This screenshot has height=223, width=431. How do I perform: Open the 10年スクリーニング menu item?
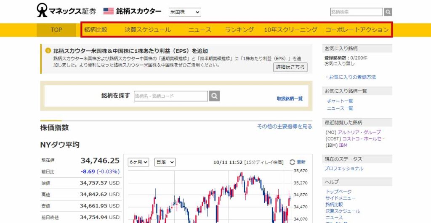[290, 30]
